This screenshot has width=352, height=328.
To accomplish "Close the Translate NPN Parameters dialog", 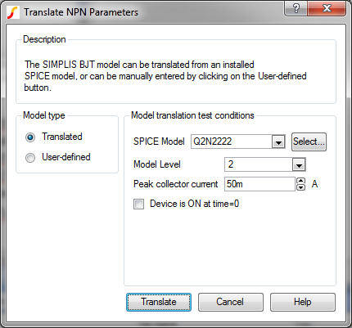I will pos(327,8).
